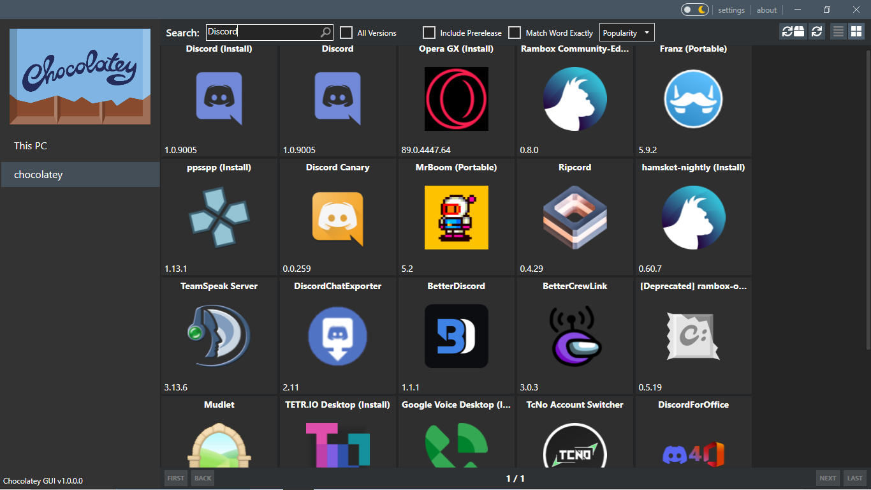The width and height of the screenshot is (871, 490).
Task: Open the Franz (Portable) mustache icon
Action: pos(694,99)
